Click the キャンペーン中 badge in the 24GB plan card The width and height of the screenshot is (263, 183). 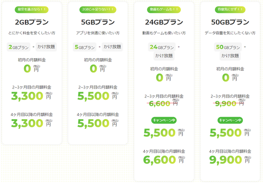pyautogui.click(x=164, y=120)
